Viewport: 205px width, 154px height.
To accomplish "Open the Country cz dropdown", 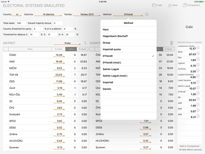I will (17, 15).
